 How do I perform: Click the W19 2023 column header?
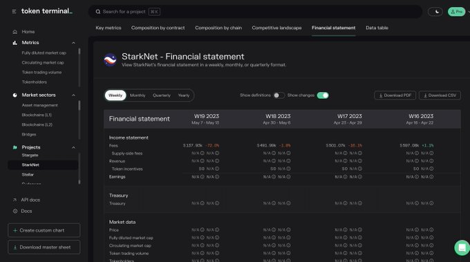tap(206, 119)
